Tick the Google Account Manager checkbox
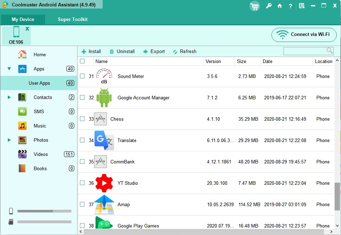The image size is (341, 235). 82,98
